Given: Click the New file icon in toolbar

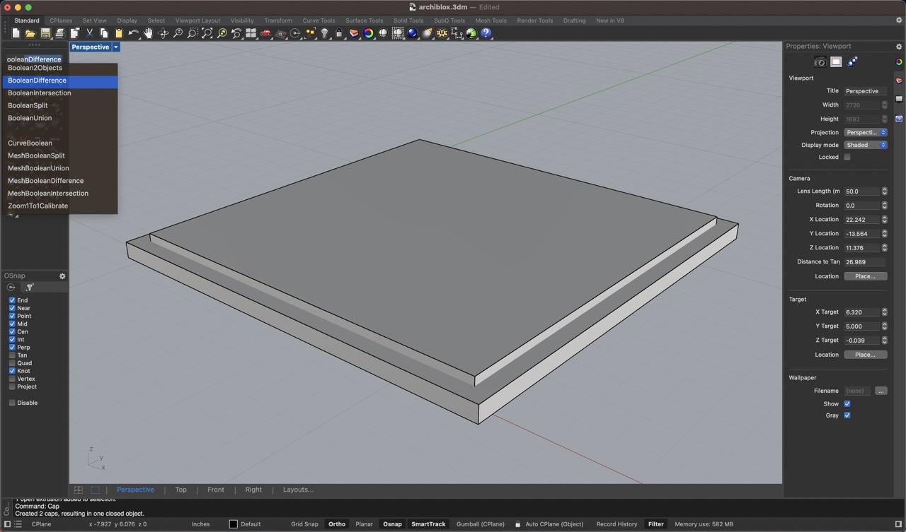Looking at the screenshot, I should click(x=16, y=33).
